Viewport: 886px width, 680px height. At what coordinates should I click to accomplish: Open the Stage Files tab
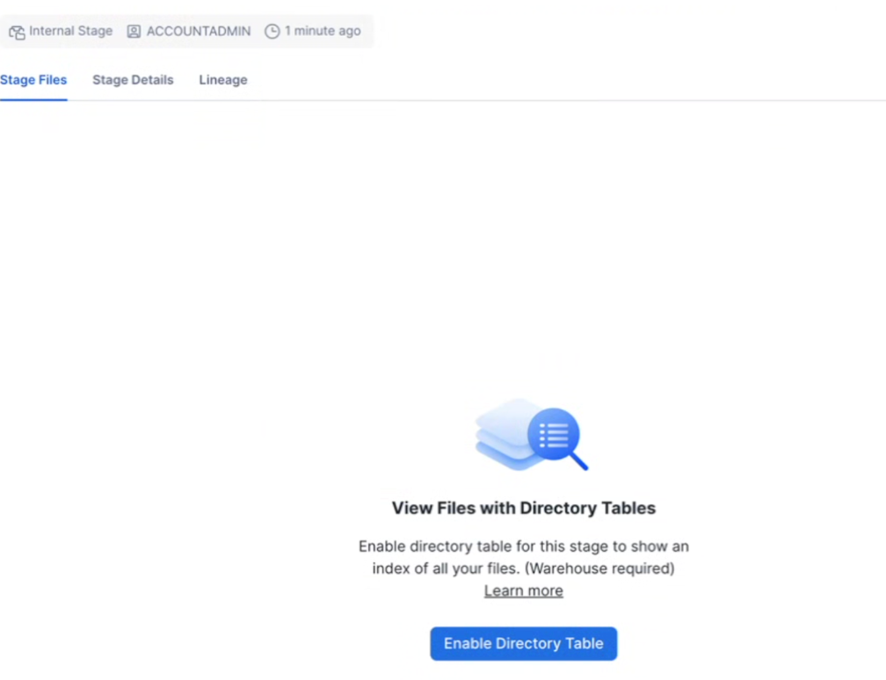[33, 80]
